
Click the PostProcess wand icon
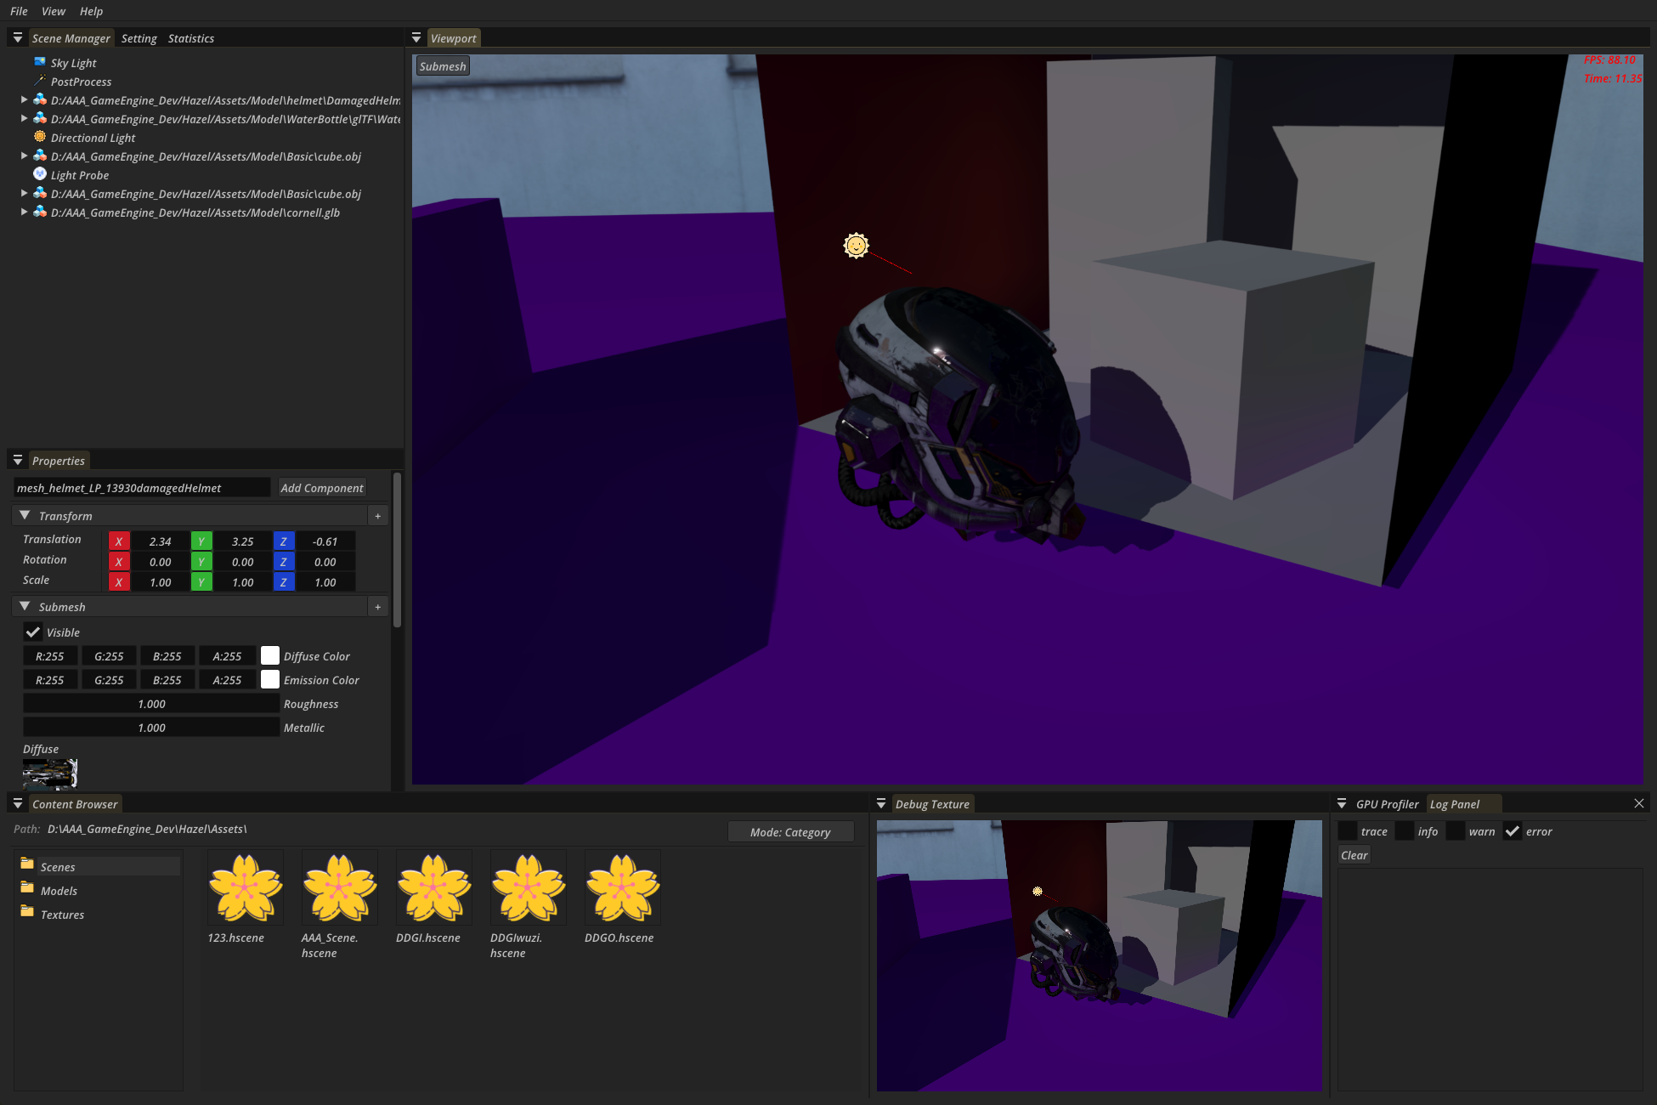point(40,81)
